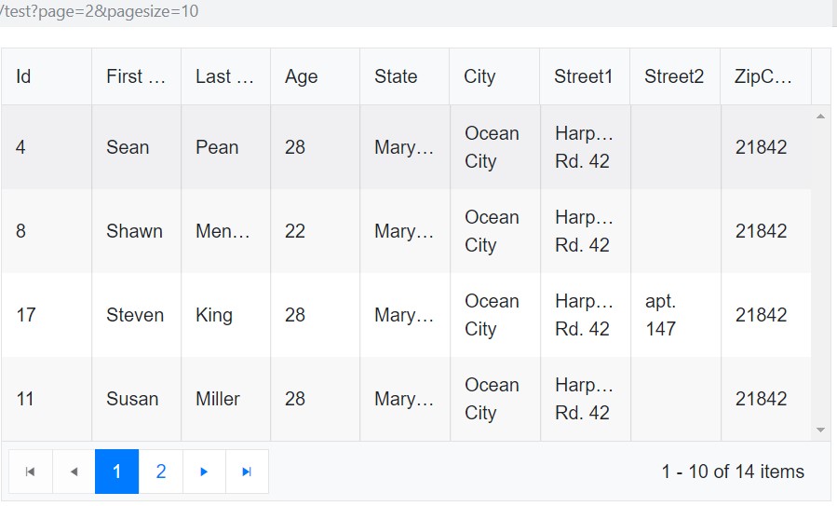The width and height of the screenshot is (837, 506).
Task: Jump to the last page
Action: point(247,472)
